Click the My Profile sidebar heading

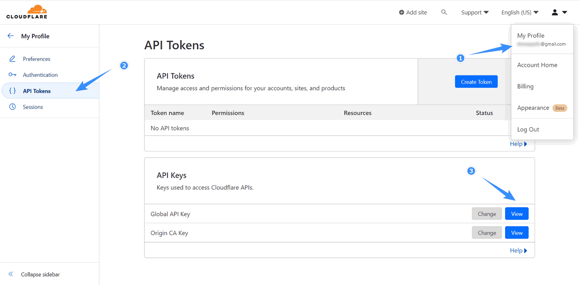(35, 36)
